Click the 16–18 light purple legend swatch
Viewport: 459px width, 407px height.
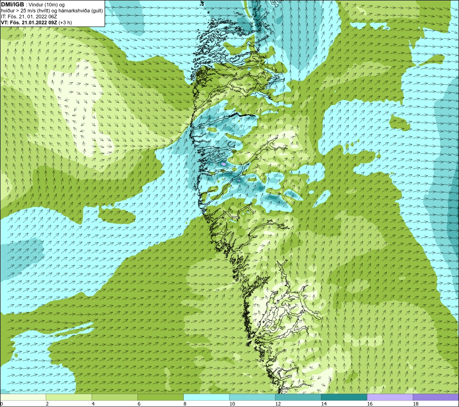pyautogui.click(x=390, y=397)
